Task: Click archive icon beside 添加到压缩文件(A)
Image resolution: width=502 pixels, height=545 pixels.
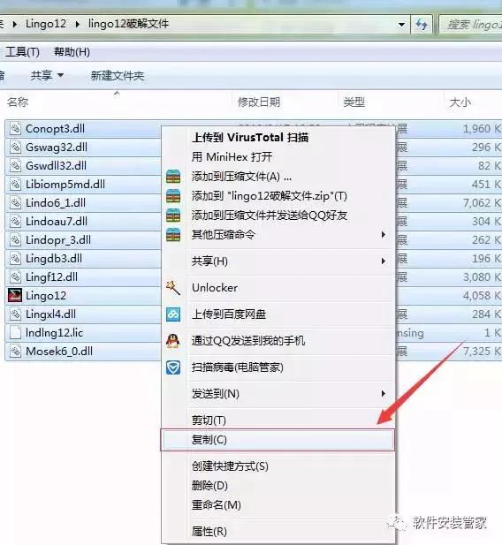Action: (173, 177)
